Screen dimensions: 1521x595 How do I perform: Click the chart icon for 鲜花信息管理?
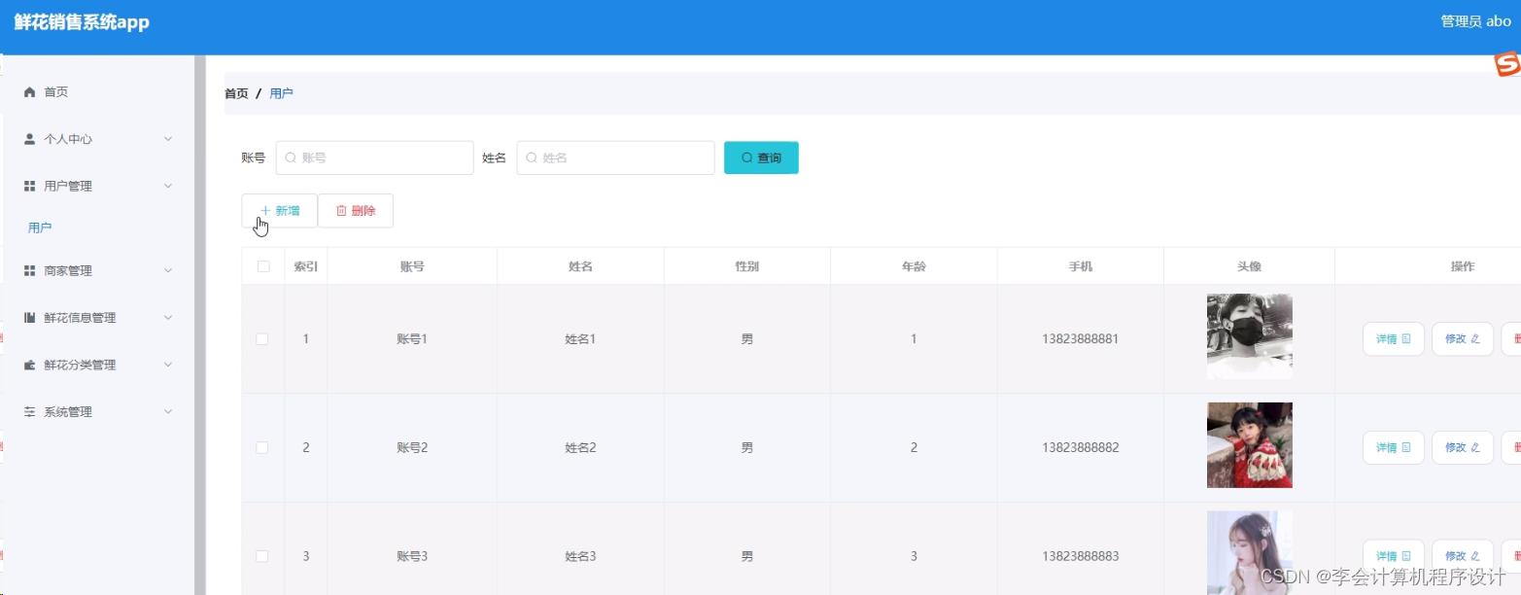coord(29,317)
